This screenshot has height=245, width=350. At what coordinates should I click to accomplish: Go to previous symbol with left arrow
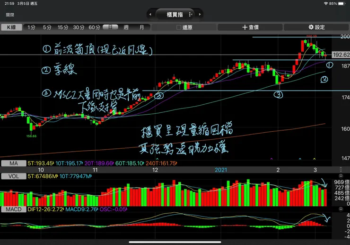150,14
